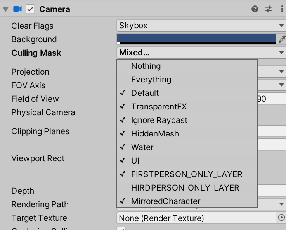
Task: Open the Rendering Path dropdown arrow
Action: [x=282, y=204]
